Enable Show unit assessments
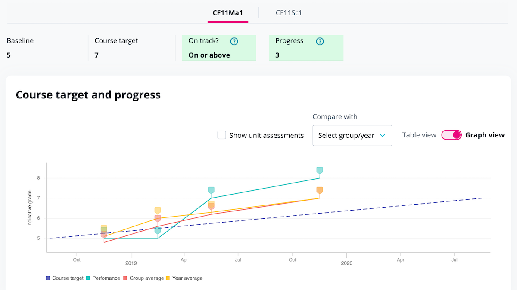 (221, 135)
